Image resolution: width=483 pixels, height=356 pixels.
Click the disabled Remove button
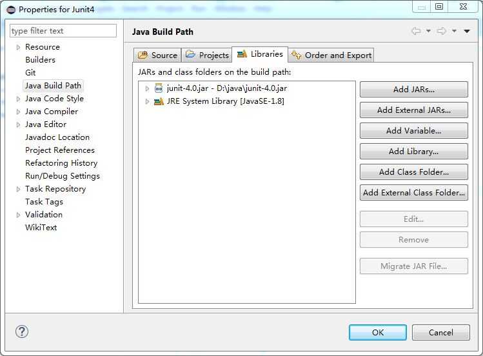pyautogui.click(x=414, y=240)
